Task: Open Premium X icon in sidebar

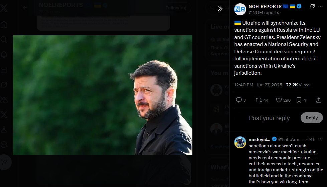Action: 4,114
